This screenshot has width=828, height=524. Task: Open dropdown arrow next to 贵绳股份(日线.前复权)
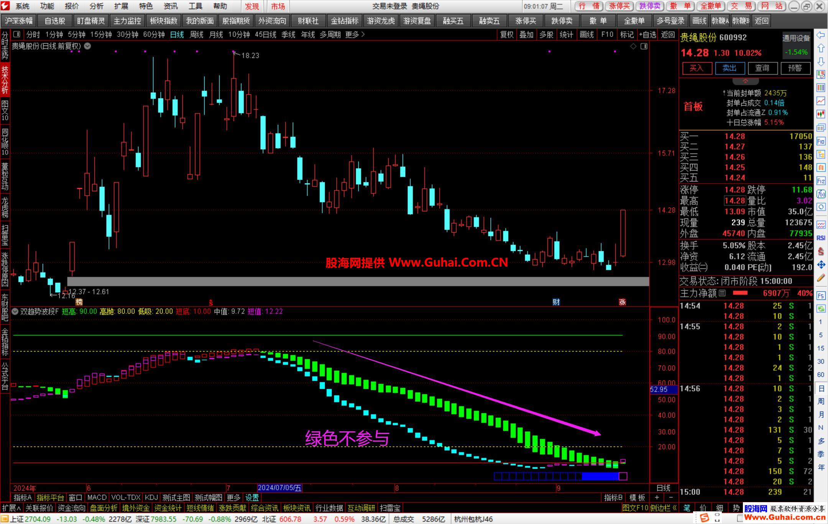[87, 46]
